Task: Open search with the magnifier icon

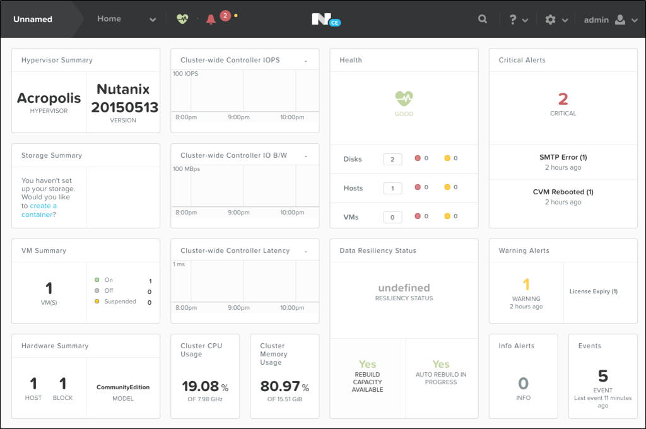Action: pos(483,19)
